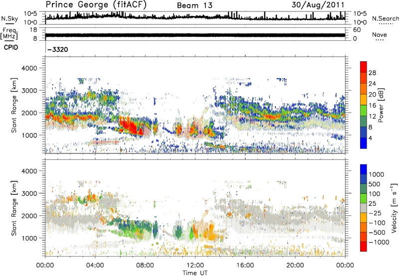Click the '60' tick label beside frequency panel
This screenshot has height=276, width=399.
click(x=357, y=30)
